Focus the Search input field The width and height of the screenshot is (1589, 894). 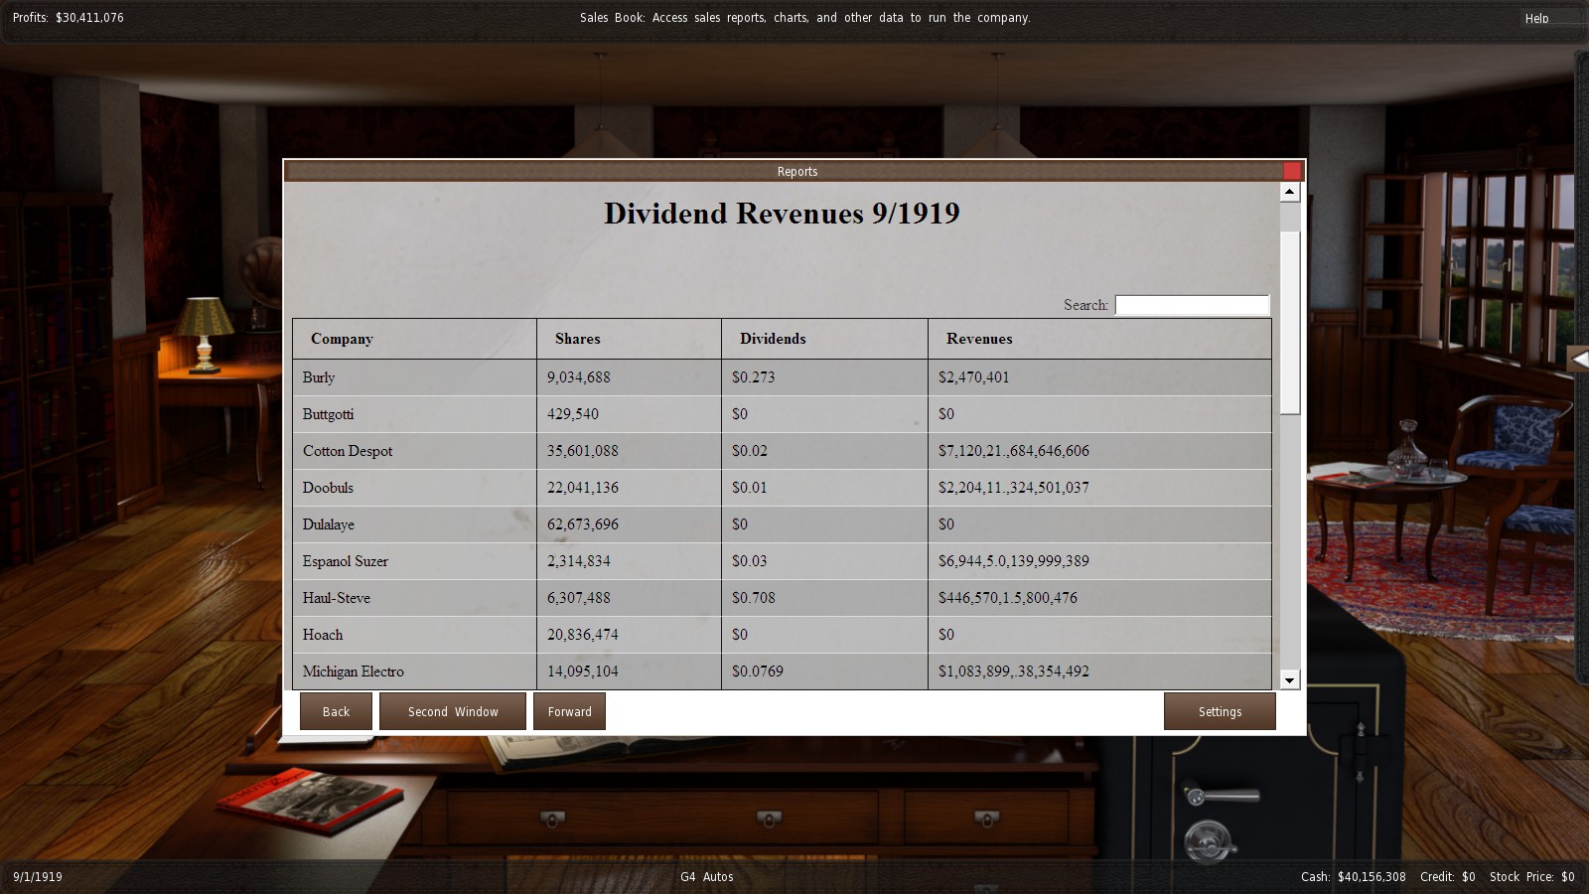[1192, 305]
